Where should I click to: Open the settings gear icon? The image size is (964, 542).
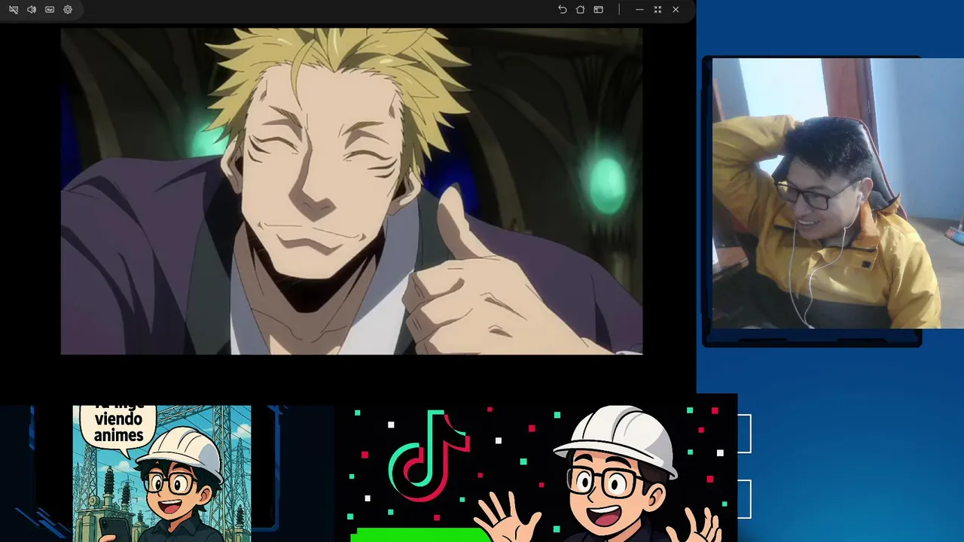(68, 10)
